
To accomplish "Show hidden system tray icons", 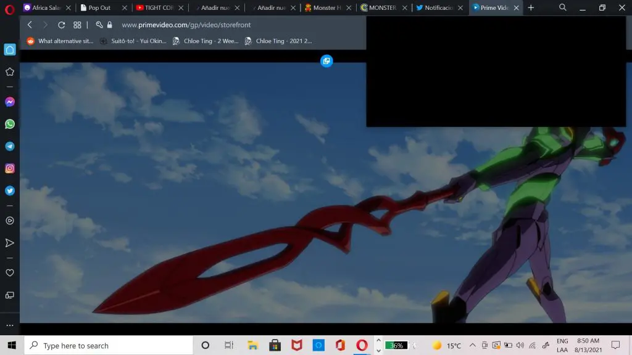I will coord(473,346).
